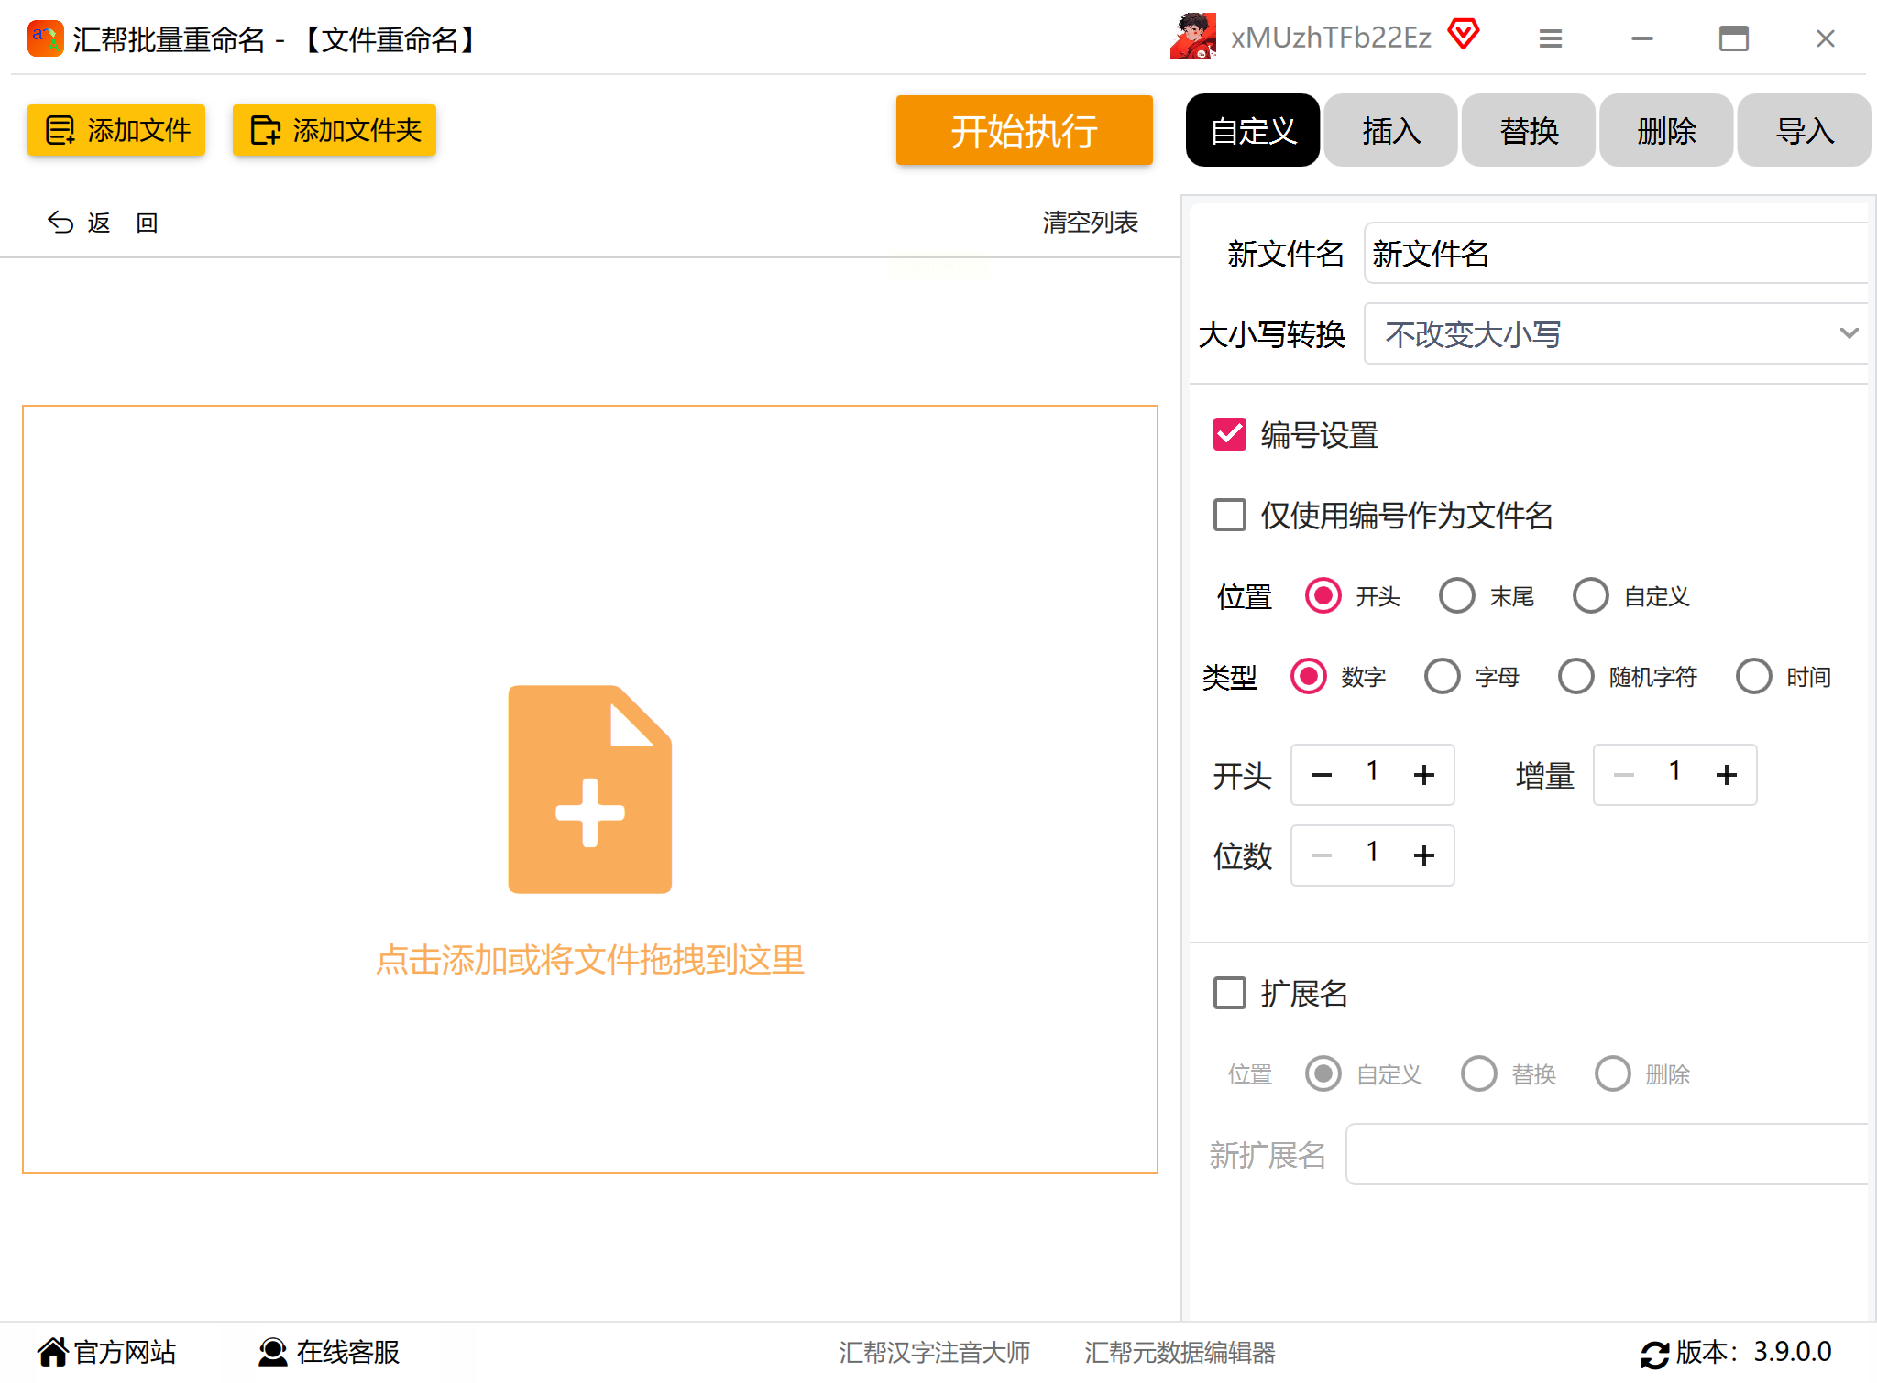The width and height of the screenshot is (1877, 1383).
Task: Click the online customer service icon
Action: tap(272, 1352)
